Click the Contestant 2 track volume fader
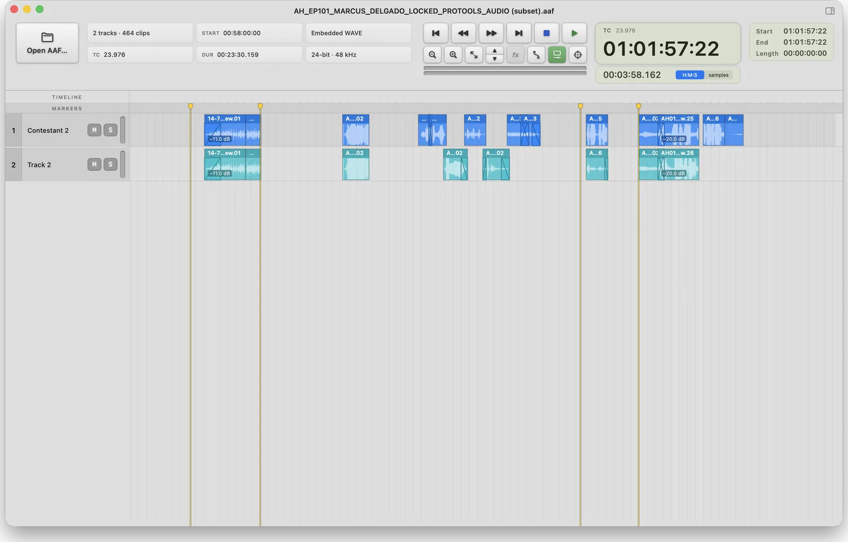 123,130
